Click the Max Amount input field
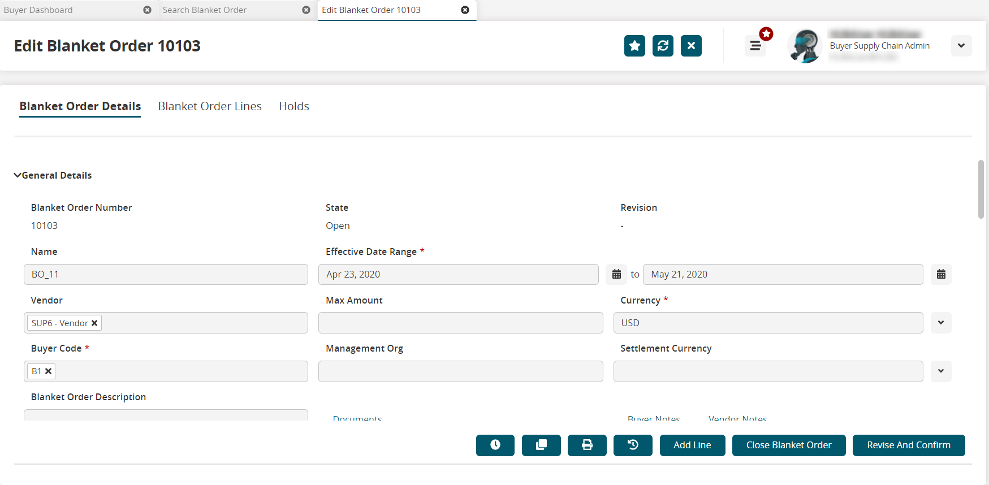Viewport: 989px width, 485px height. point(460,323)
